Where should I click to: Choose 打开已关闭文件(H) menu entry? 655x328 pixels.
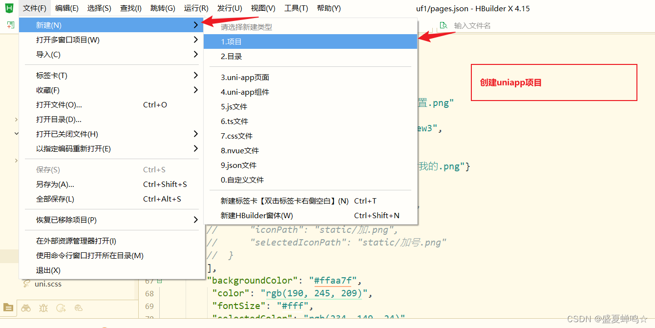(x=111, y=134)
